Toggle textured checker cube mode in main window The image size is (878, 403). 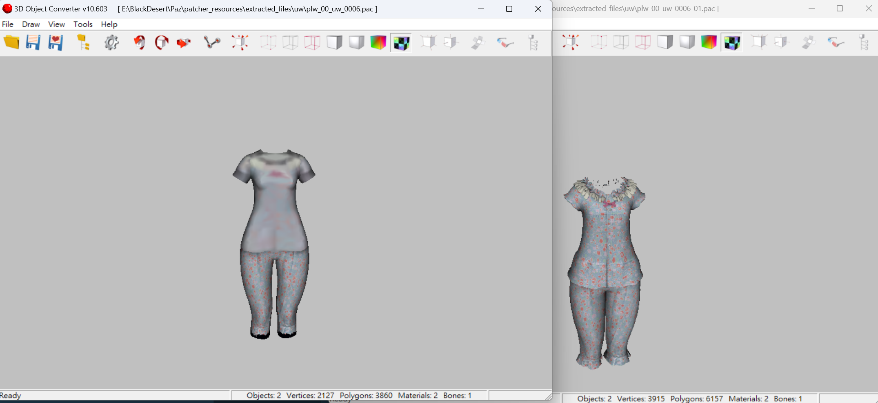tap(401, 42)
